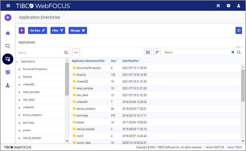Collapse the Applications root tree node

17,61
